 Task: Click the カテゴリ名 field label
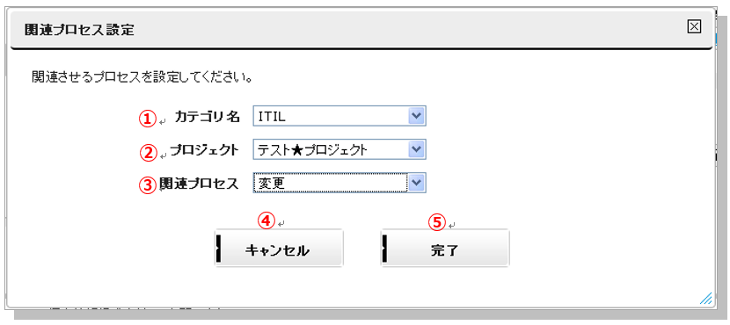(x=208, y=117)
